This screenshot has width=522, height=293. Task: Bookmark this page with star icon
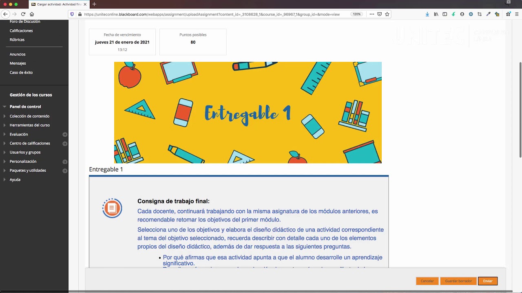point(387,14)
